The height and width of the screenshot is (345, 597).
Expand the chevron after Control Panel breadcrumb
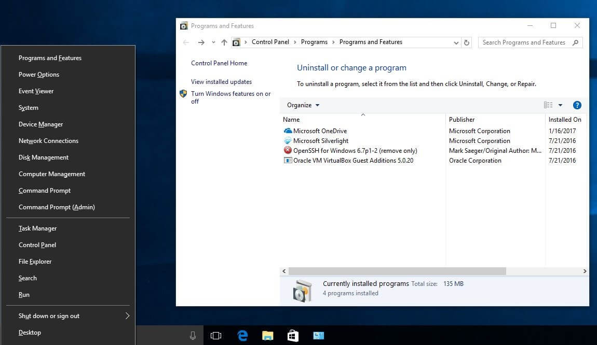[x=295, y=42]
